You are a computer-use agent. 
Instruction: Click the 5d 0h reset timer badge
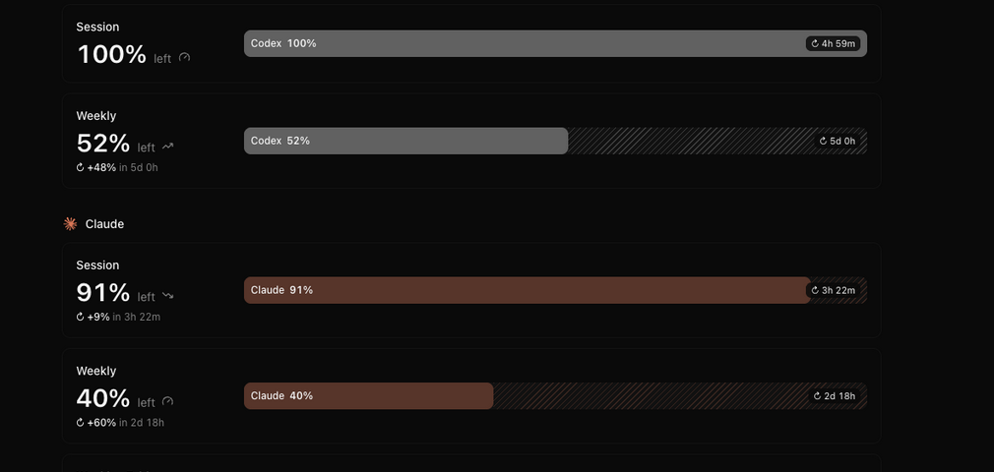[x=838, y=141]
